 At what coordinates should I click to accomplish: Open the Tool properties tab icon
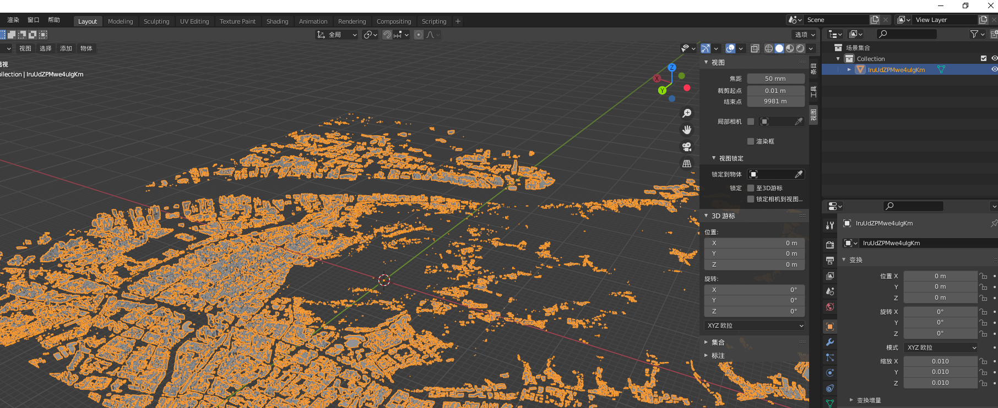(830, 225)
